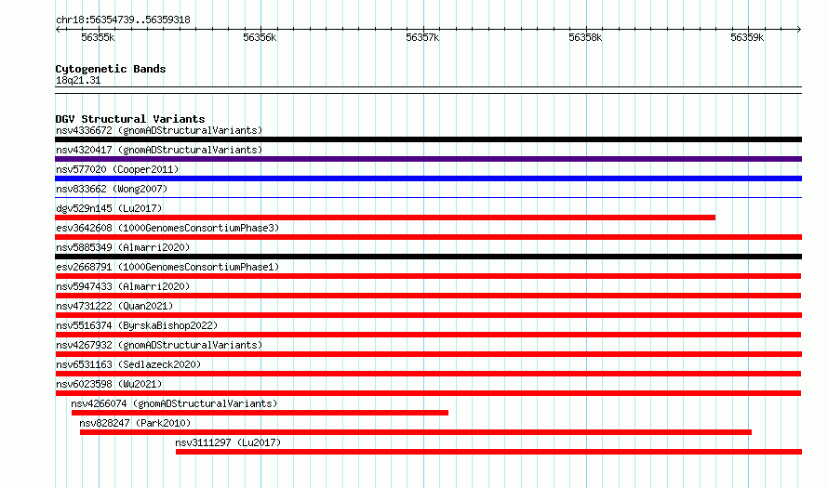828x488 pixels.
Task: Open nsv3111297 (Lu2017) label
Action: click(228, 442)
